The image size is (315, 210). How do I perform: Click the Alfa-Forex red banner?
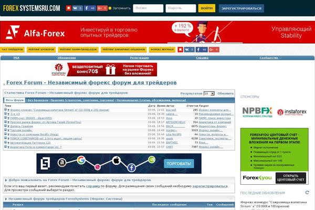point(157,32)
